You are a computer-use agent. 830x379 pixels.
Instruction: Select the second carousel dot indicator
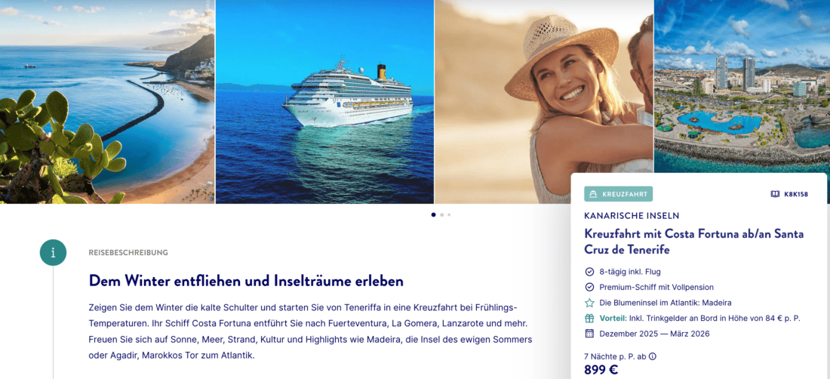[442, 215]
